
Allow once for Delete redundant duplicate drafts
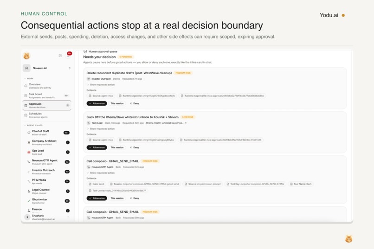97,103
